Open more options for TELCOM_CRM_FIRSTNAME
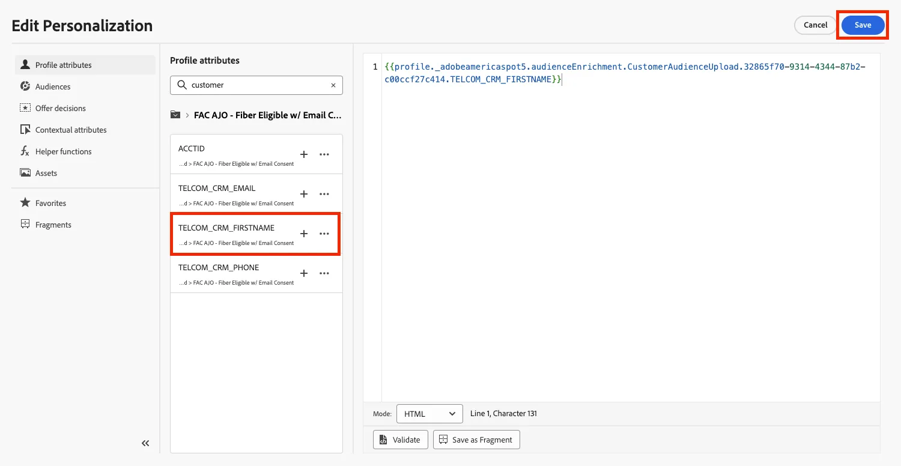 (324, 234)
